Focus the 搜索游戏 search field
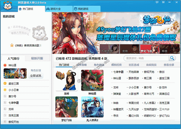 click(x=146, y=58)
